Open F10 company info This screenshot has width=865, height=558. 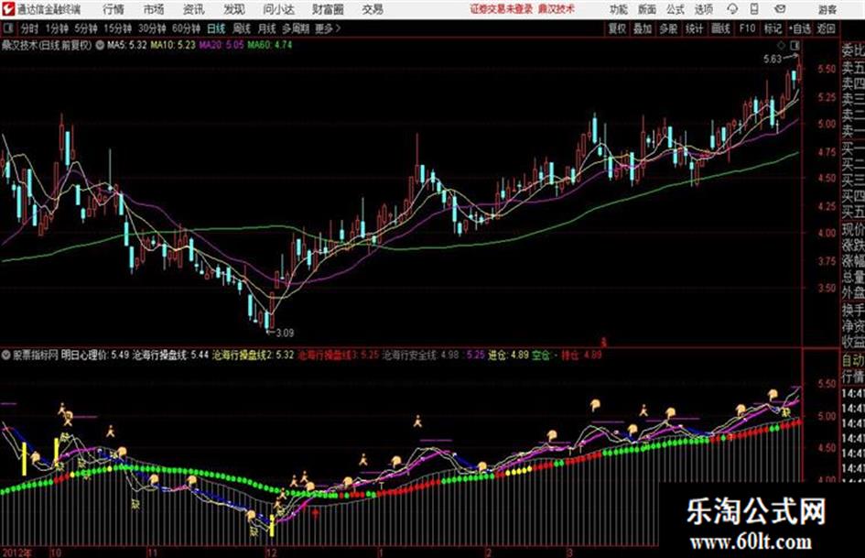(747, 28)
